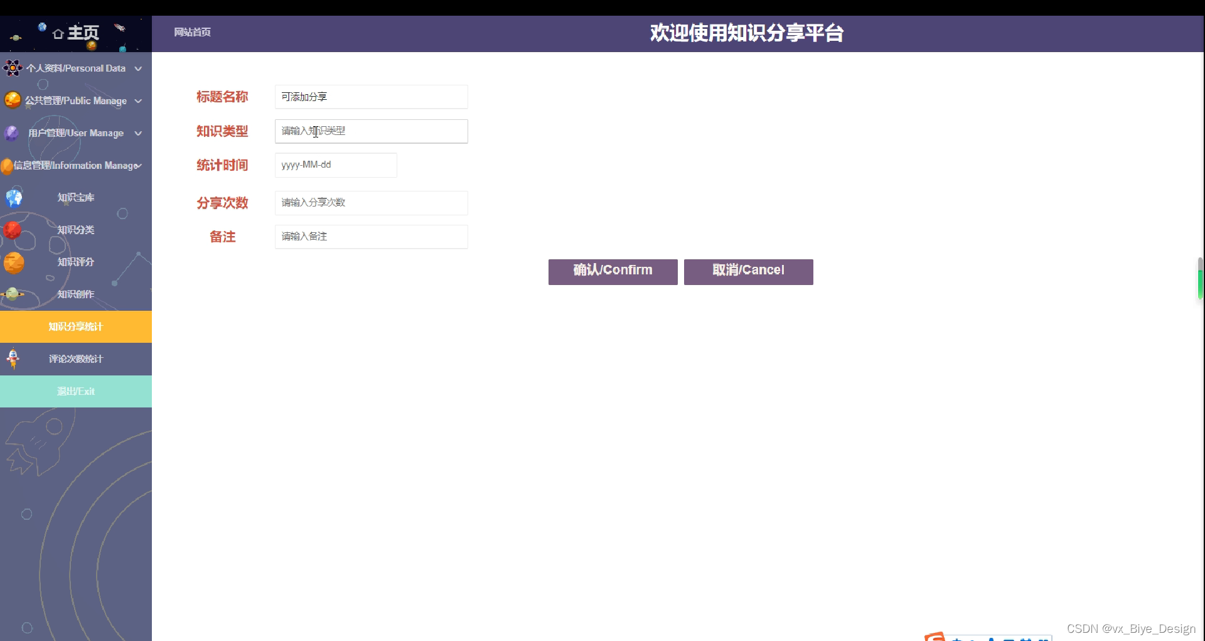This screenshot has height=641, width=1205.
Task: Focus the 备注 input field
Action: click(x=371, y=237)
